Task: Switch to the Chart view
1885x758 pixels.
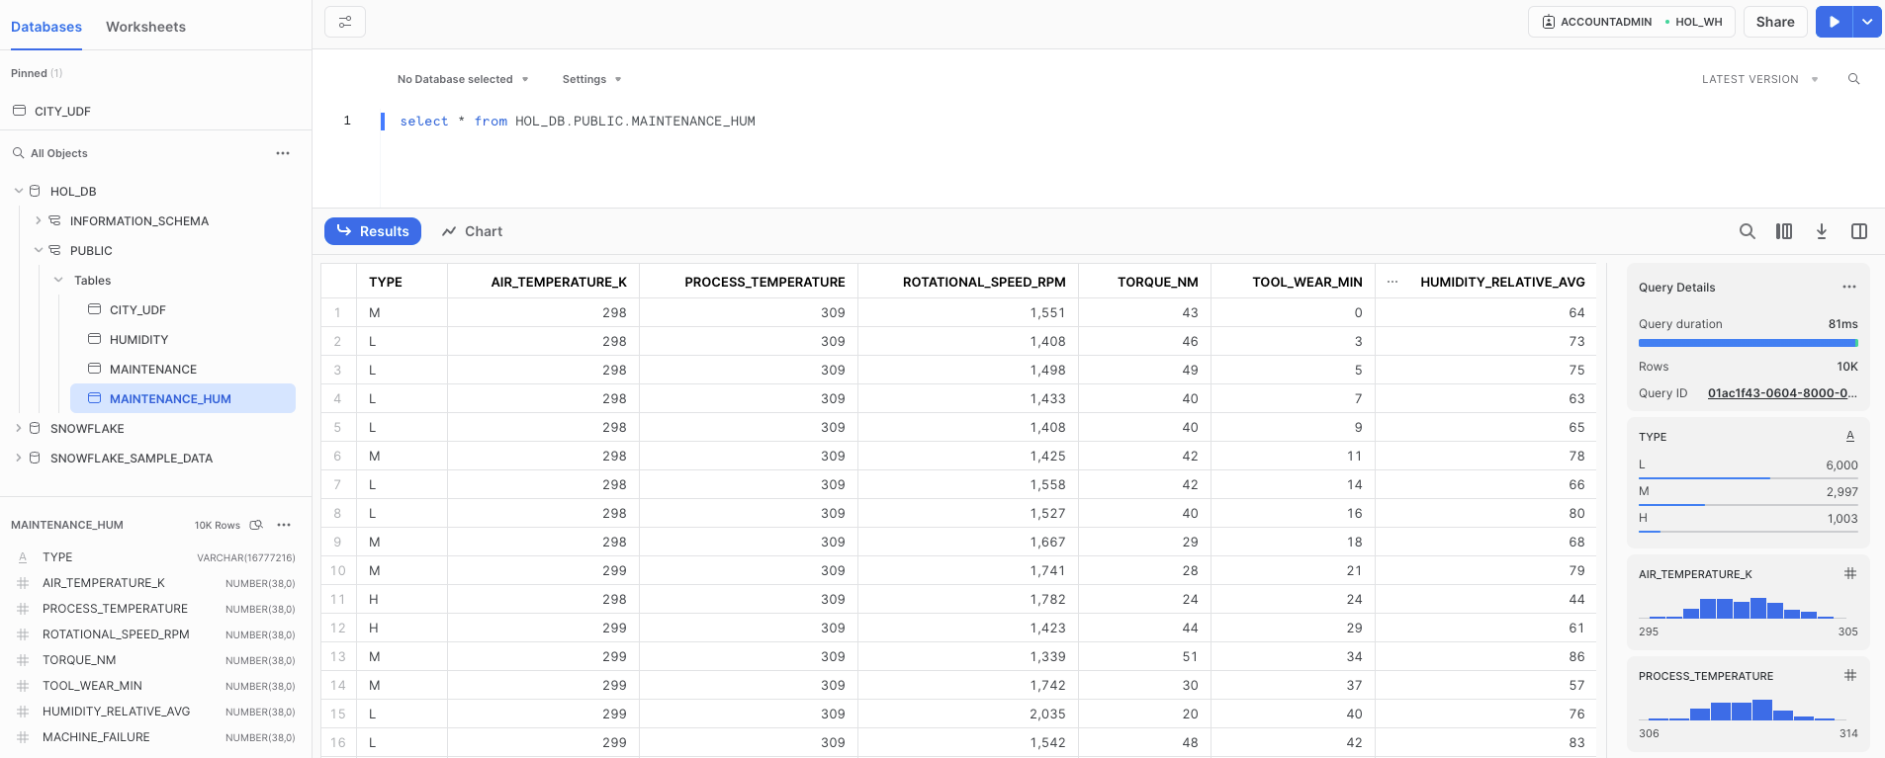Action: [472, 231]
